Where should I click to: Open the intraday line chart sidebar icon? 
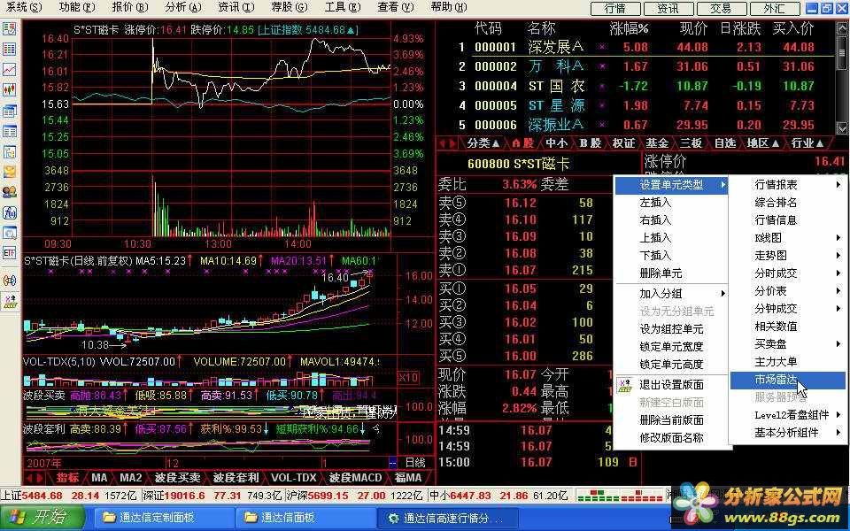(9, 70)
